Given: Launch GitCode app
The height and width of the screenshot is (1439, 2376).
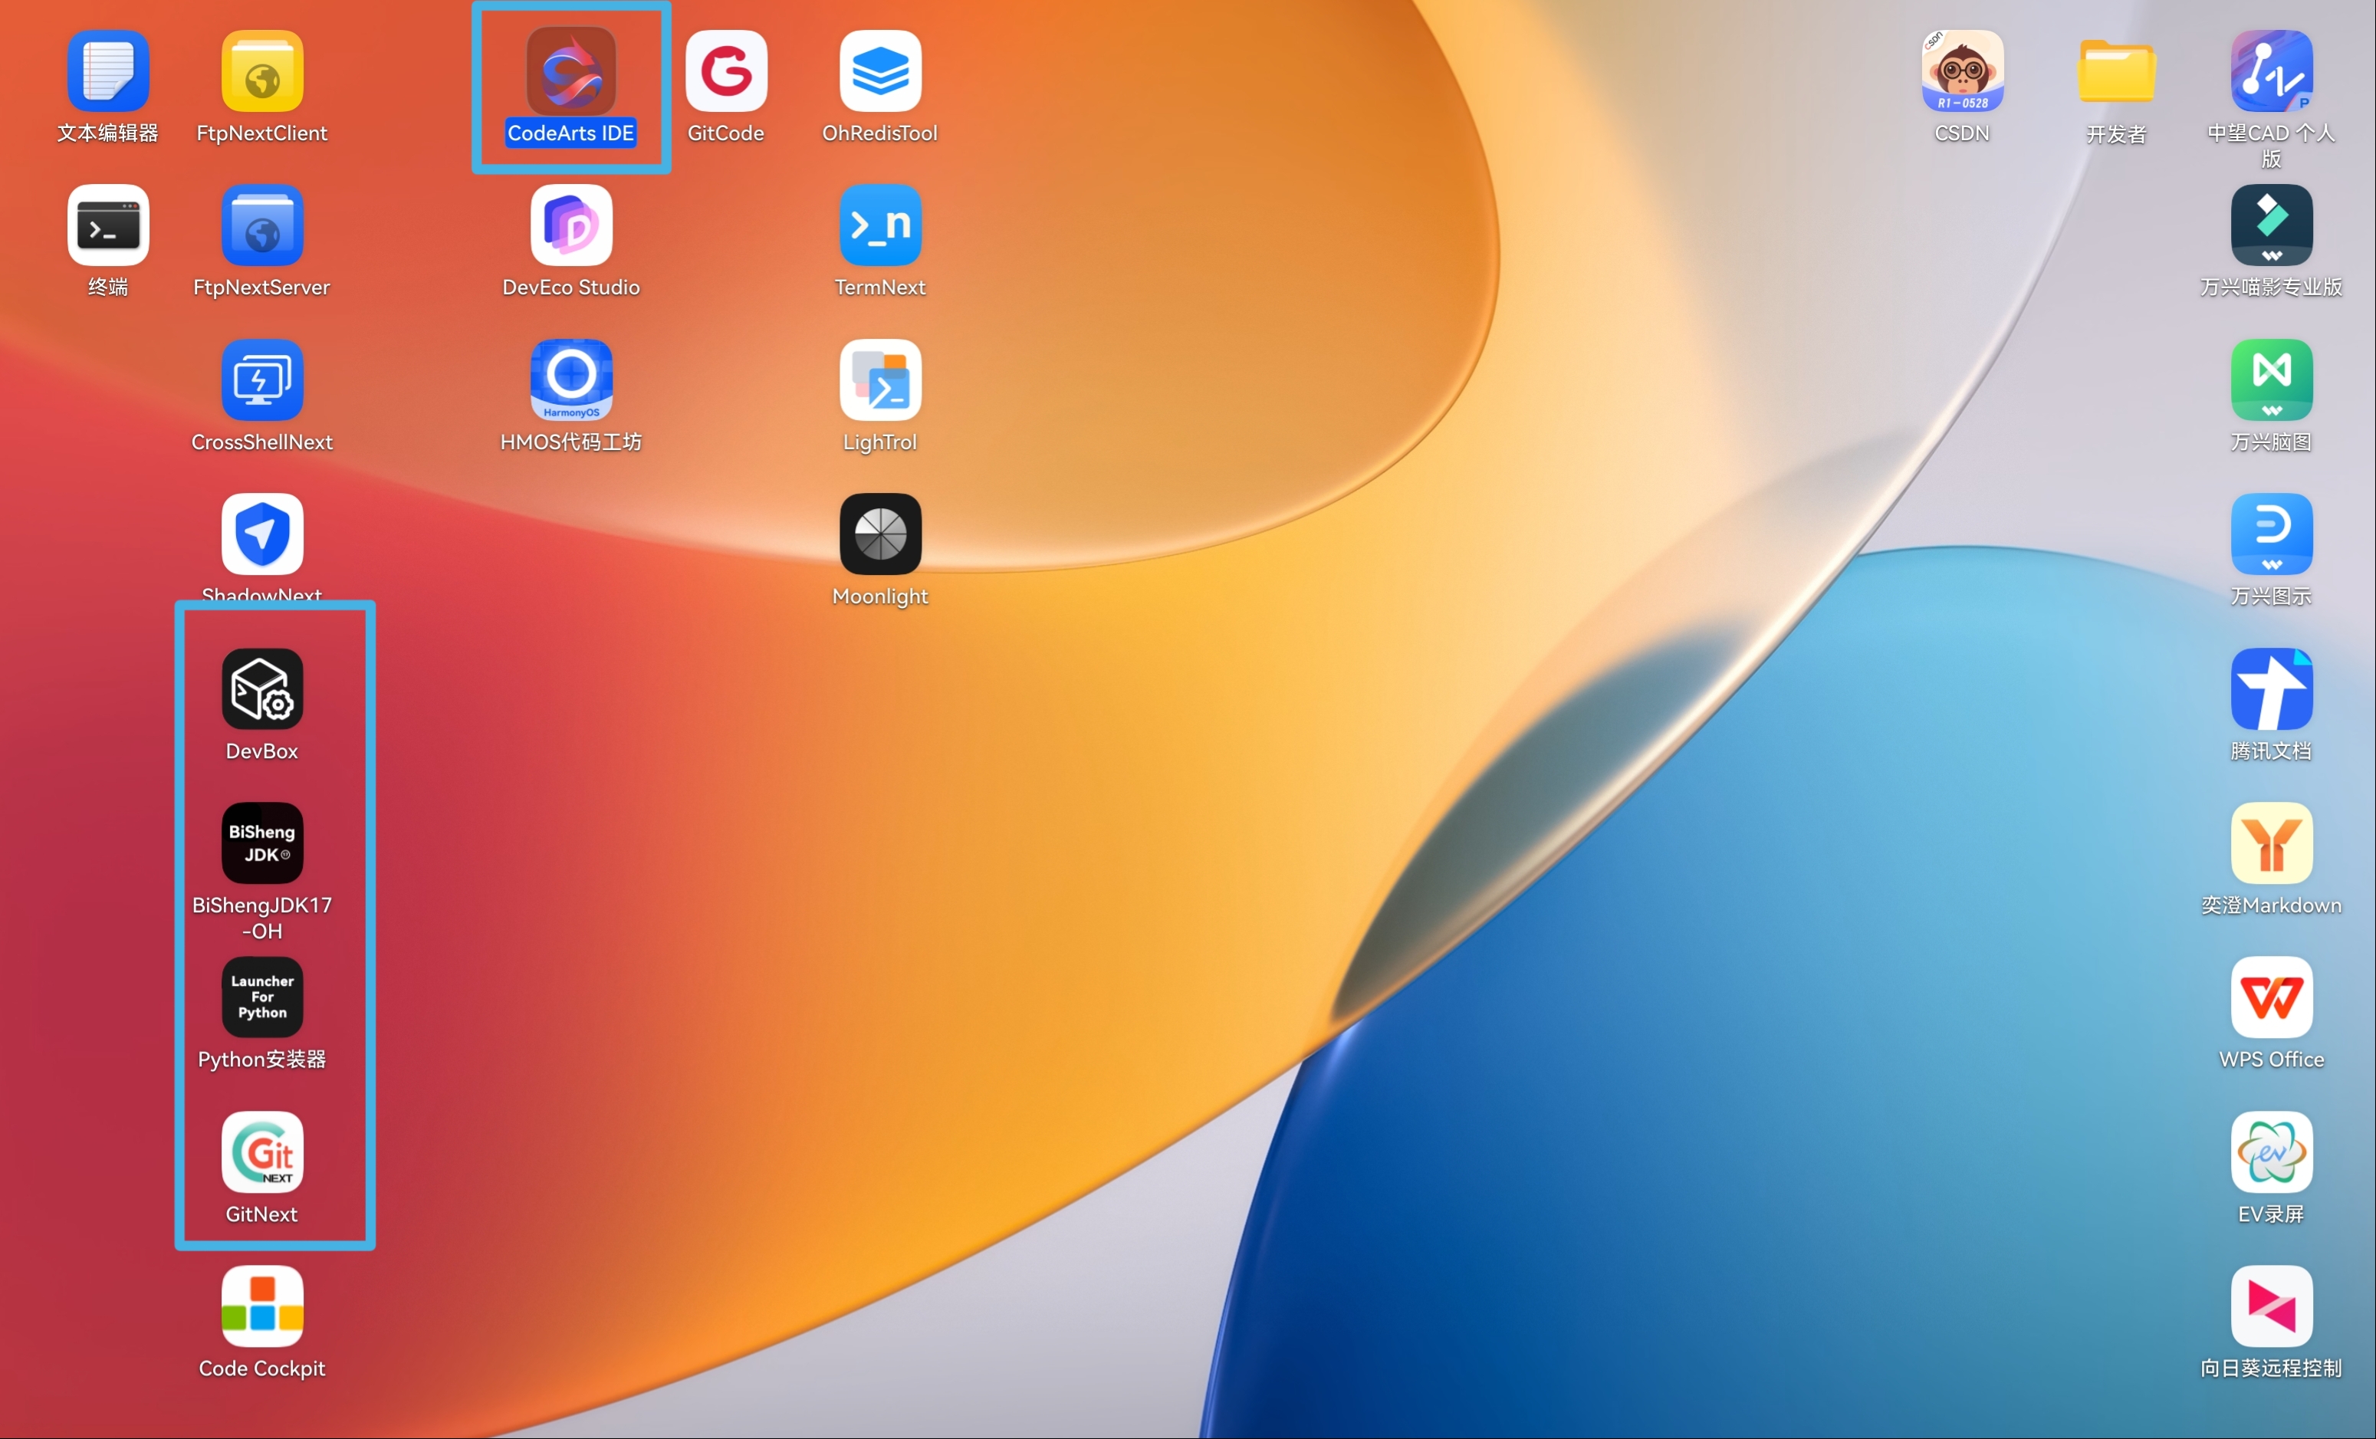Looking at the screenshot, I should point(725,72).
